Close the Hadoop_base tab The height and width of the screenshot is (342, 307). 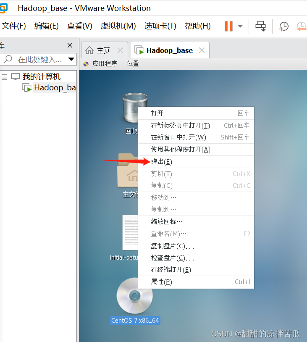(x=202, y=50)
